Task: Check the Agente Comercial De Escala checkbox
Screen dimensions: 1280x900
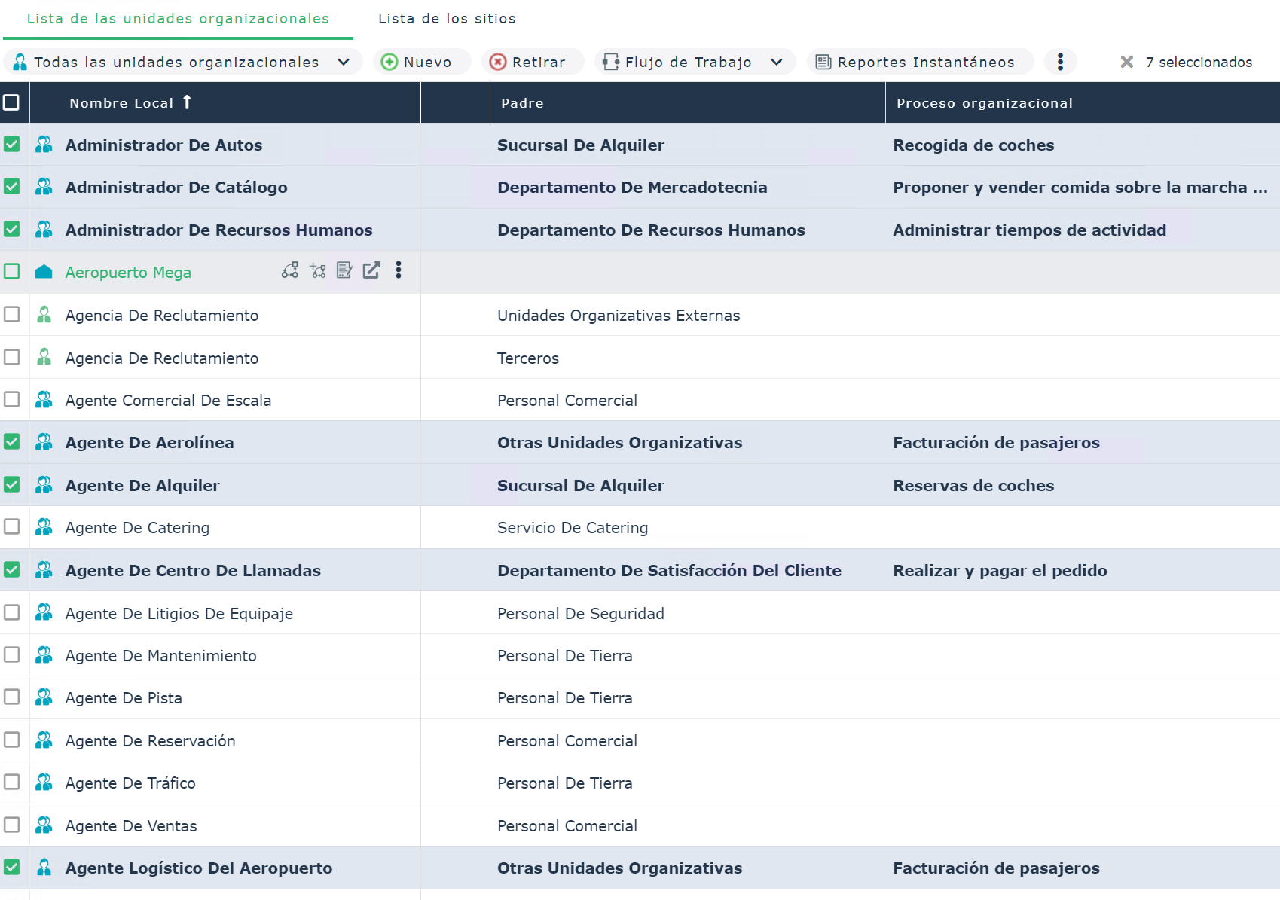Action: click(x=11, y=399)
